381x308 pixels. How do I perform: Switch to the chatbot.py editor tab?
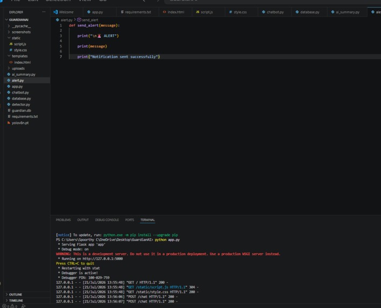point(273,12)
